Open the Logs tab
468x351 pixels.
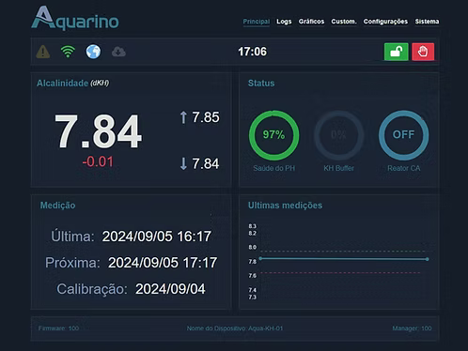[x=284, y=22]
